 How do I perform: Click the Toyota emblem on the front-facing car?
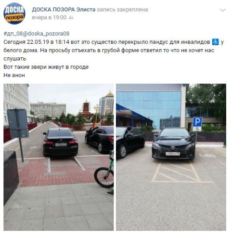[173, 148]
